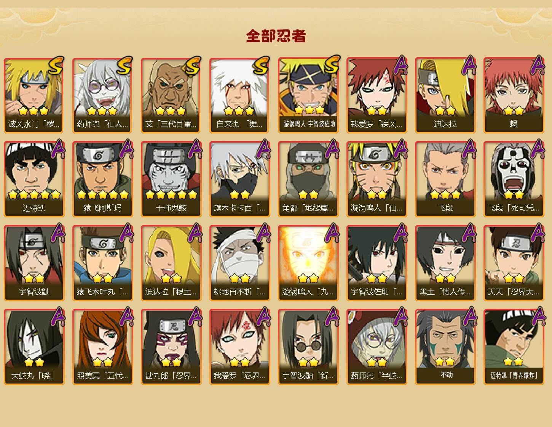Pick the 大蛇丸「晓」 ninja card
The height and width of the screenshot is (427, 552).
click(x=34, y=347)
